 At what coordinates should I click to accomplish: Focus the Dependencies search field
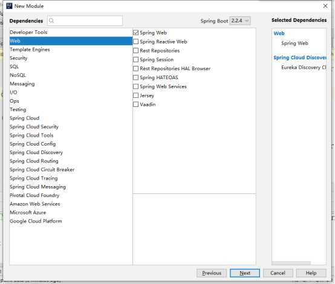pos(85,21)
